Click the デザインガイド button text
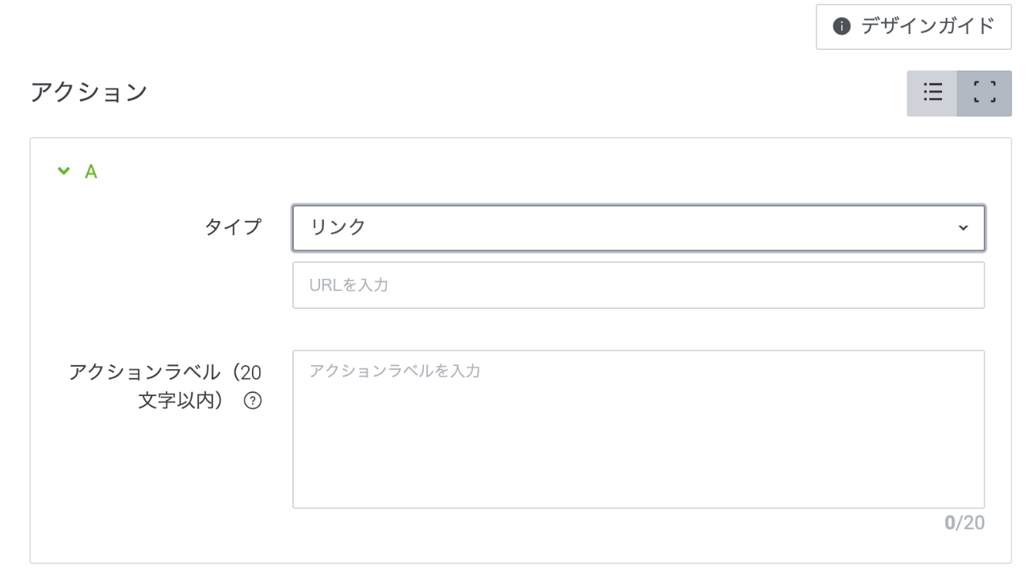Viewport: 1030px width, 587px height. [927, 27]
